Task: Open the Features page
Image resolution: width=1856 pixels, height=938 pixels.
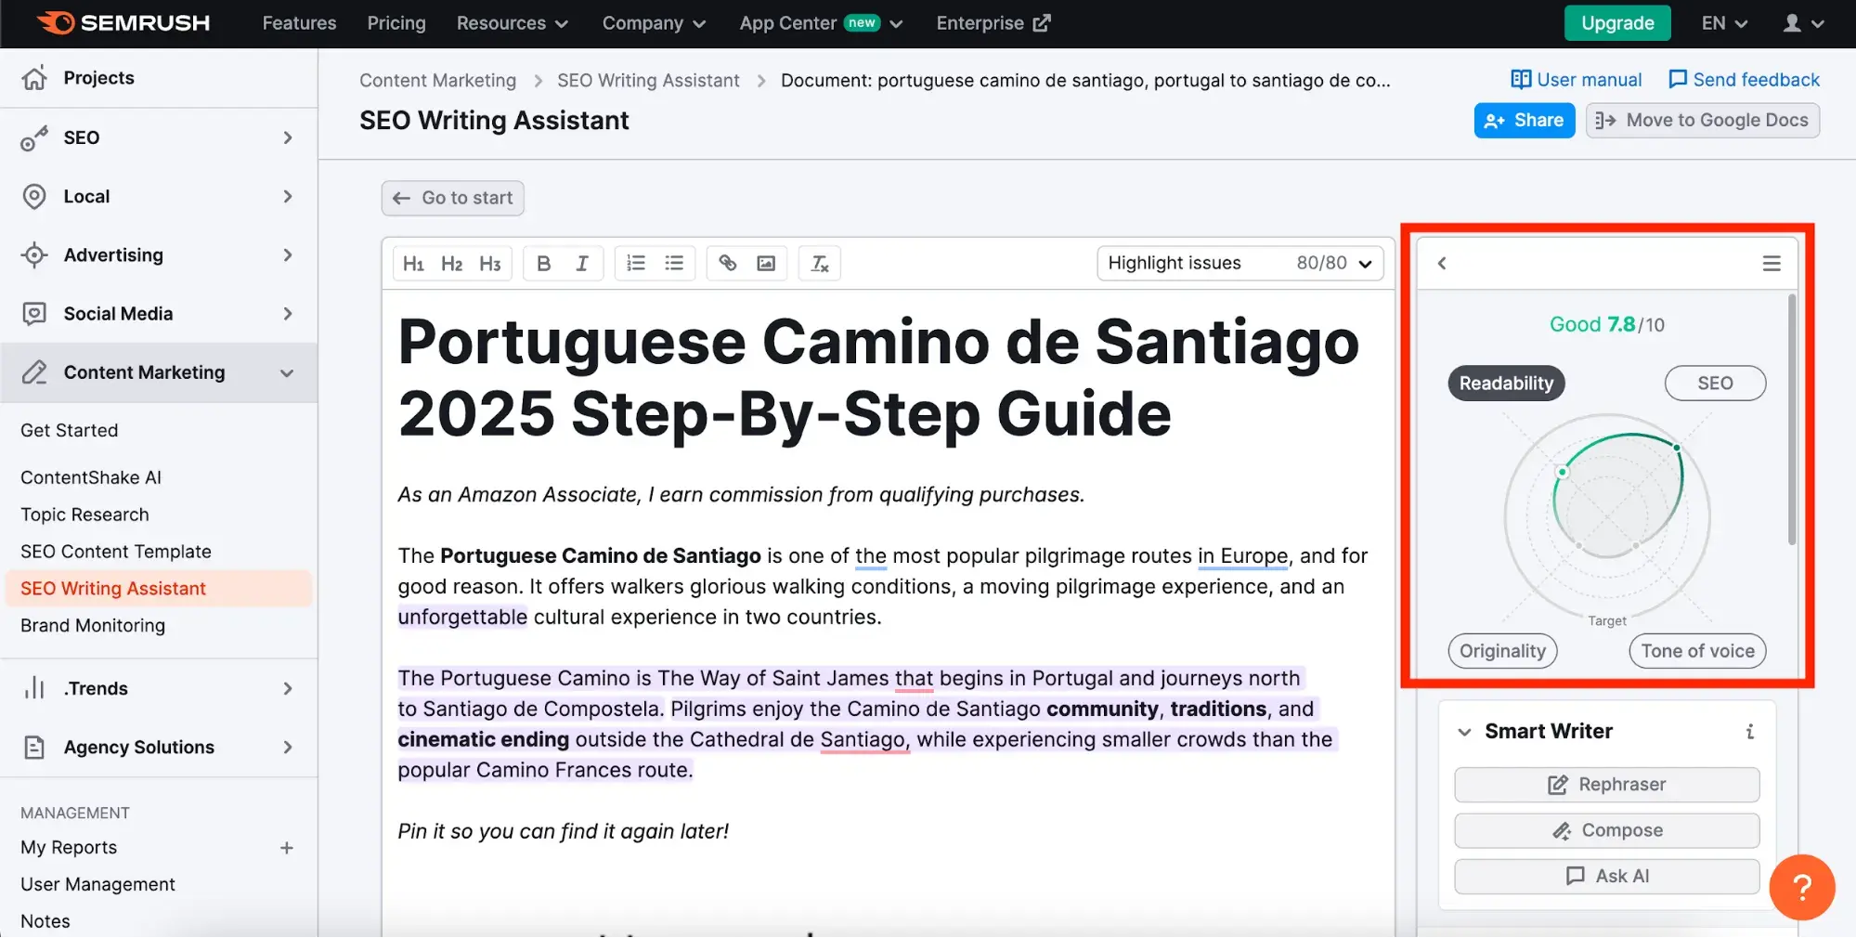Action: (299, 23)
